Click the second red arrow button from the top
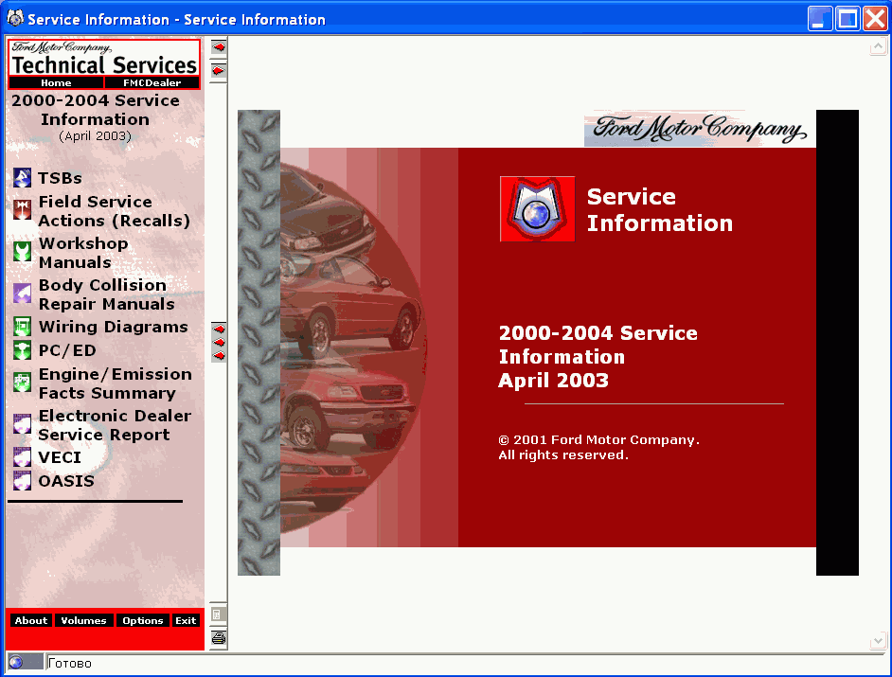This screenshot has width=892, height=677. tap(219, 71)
